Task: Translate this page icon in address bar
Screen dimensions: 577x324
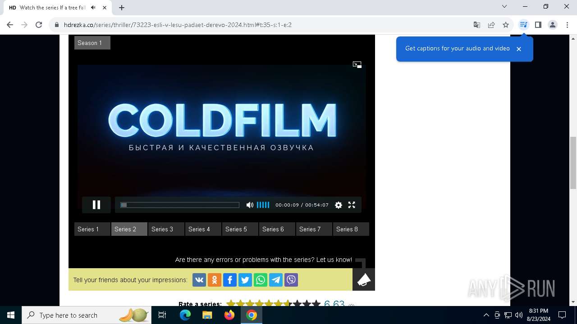Action: pyautogui.click(x=477, y=25)
